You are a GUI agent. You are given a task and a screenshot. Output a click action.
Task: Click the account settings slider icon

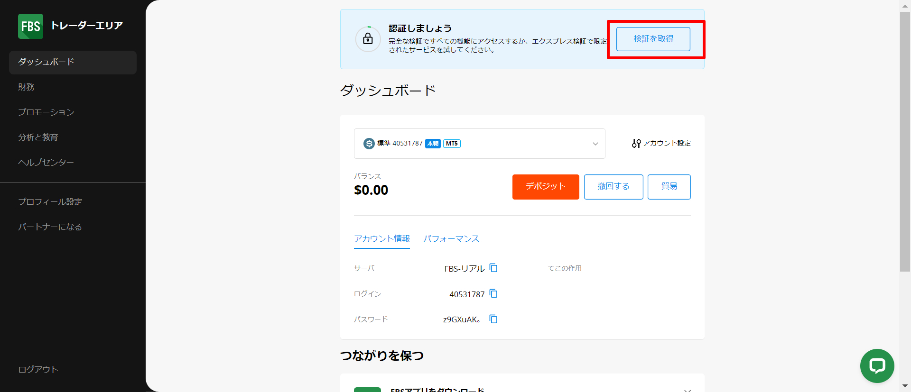636,143
